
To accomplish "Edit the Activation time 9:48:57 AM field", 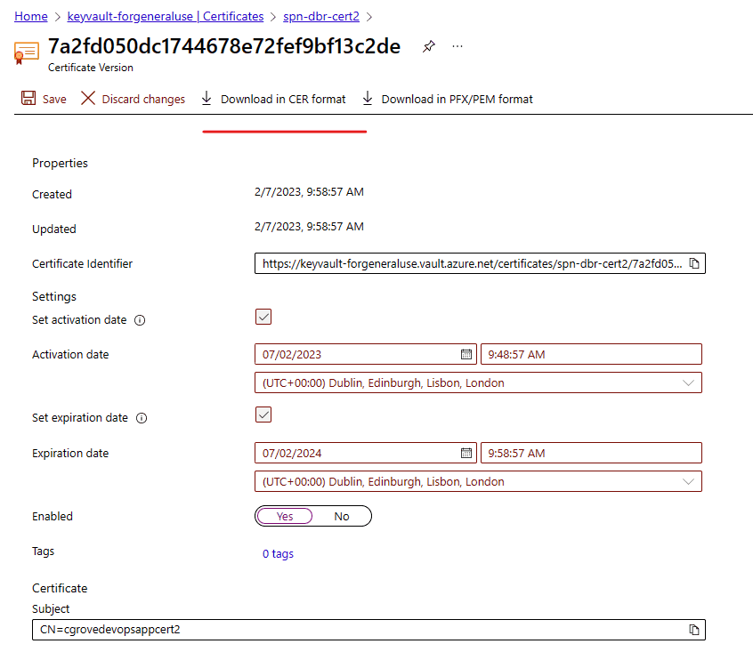I will point(591,354).
